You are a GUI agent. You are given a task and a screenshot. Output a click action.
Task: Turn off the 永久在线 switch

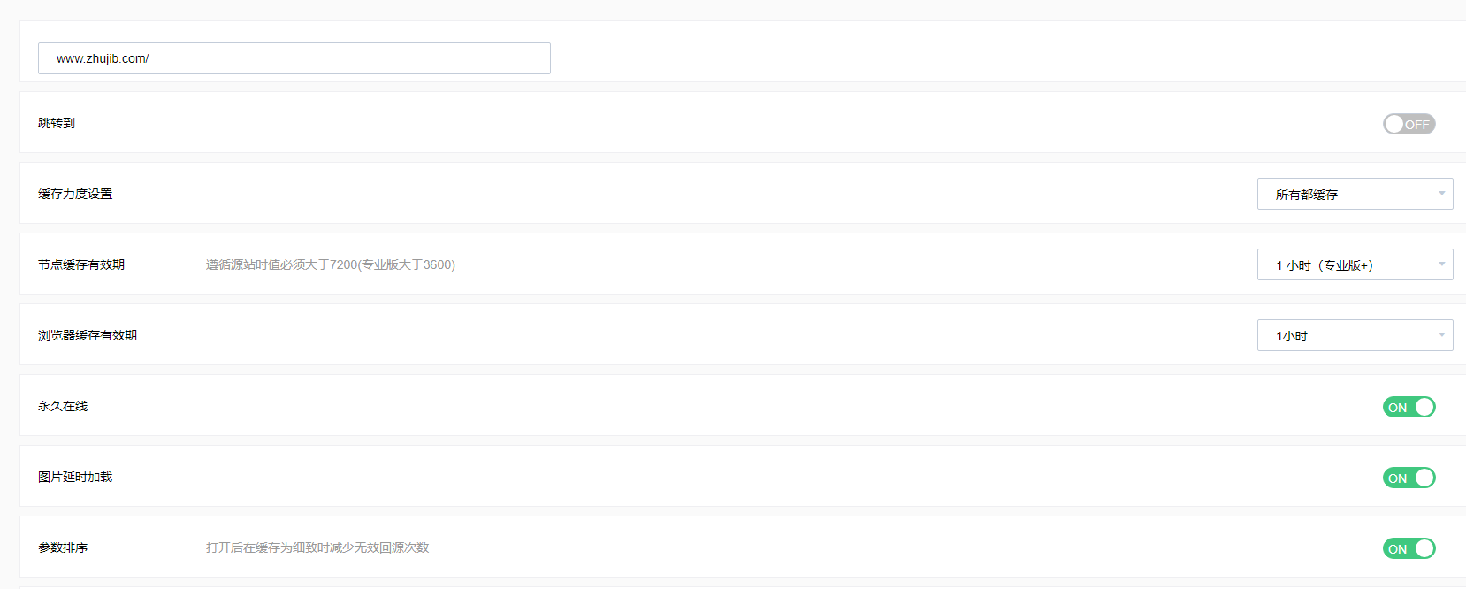1409,407
